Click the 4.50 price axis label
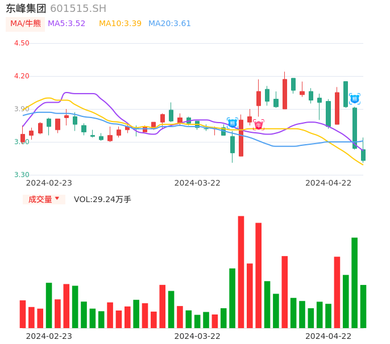390x344 pixels. click(x=22, y=43)
